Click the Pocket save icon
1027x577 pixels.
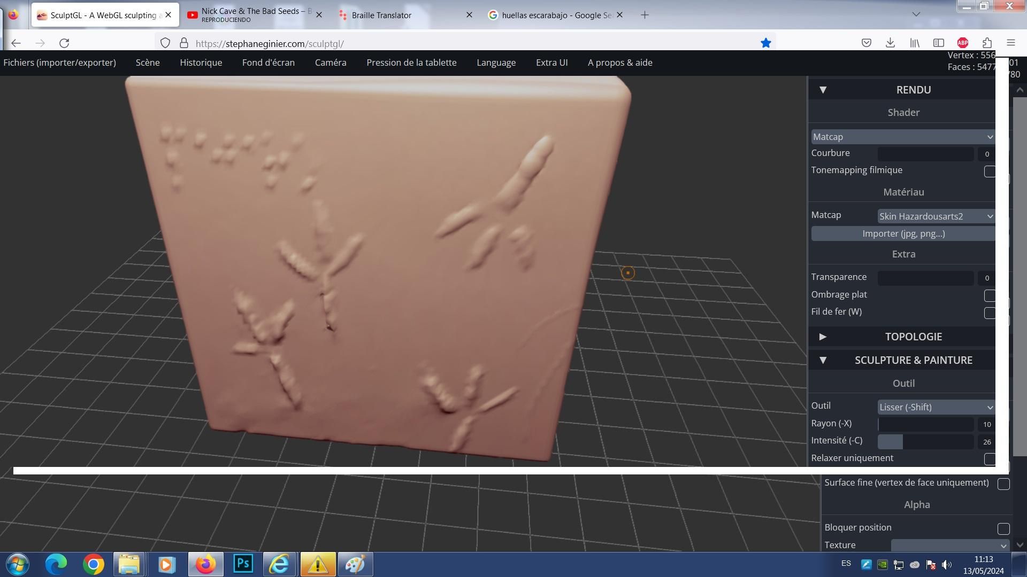(x=866, y=43)
